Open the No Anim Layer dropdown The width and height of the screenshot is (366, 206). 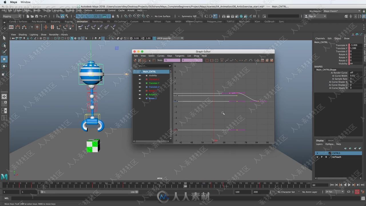[310, 192]
